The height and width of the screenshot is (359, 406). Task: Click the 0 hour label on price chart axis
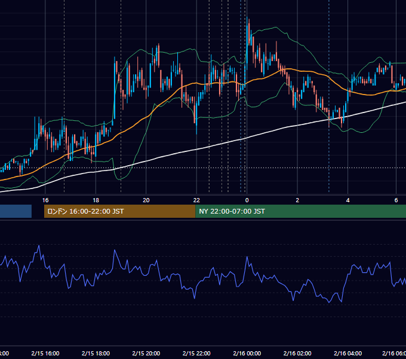pos(247,200)
